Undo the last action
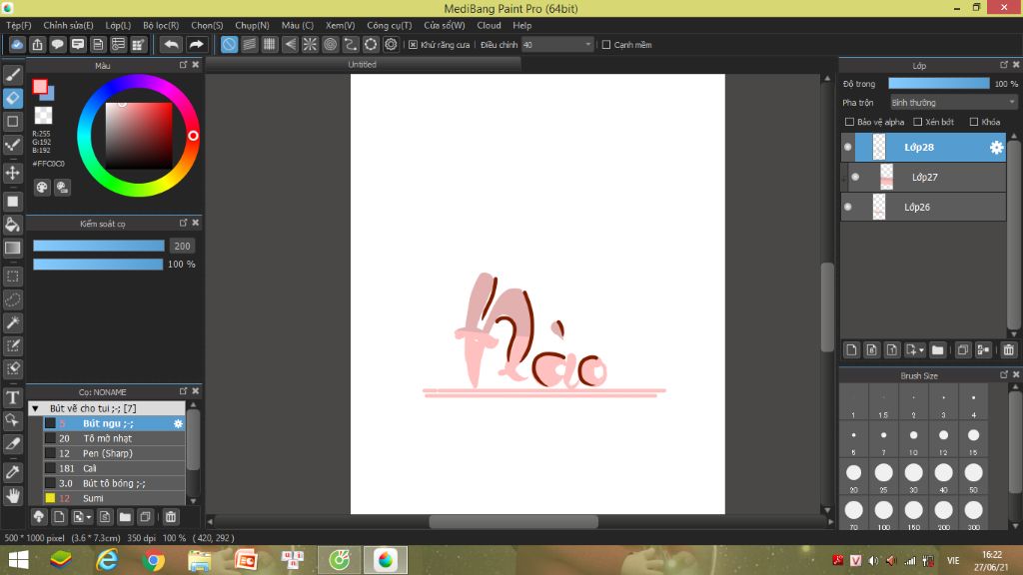The width and height of the screenshot is (1023, 575). [x=171, y=44]
